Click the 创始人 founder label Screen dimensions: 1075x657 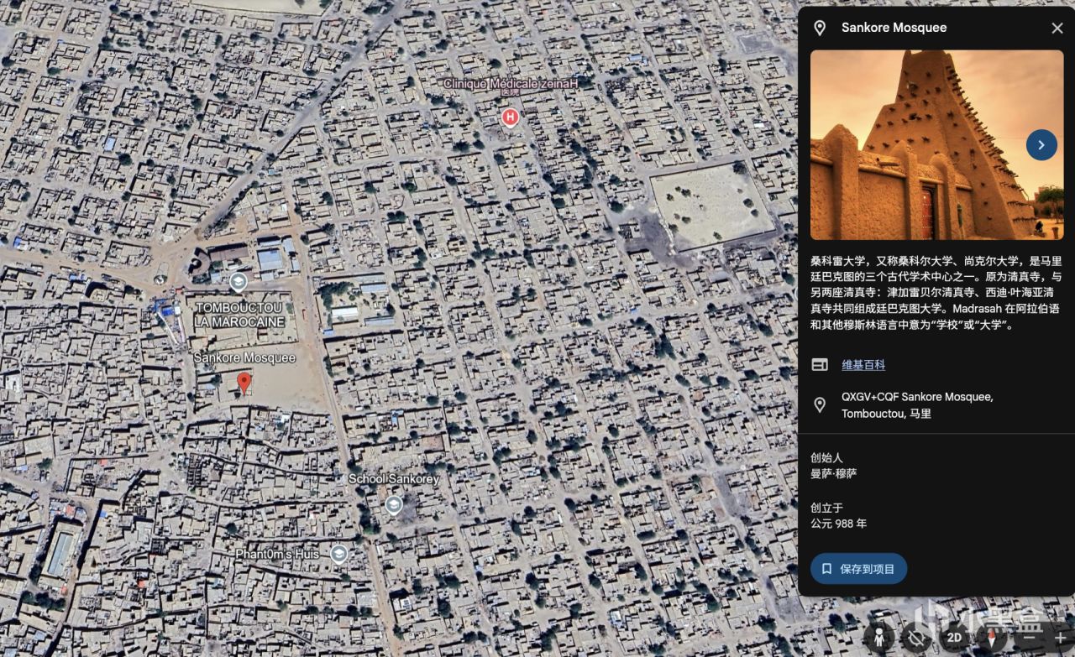pyautogui.click(x=826, y=458)
